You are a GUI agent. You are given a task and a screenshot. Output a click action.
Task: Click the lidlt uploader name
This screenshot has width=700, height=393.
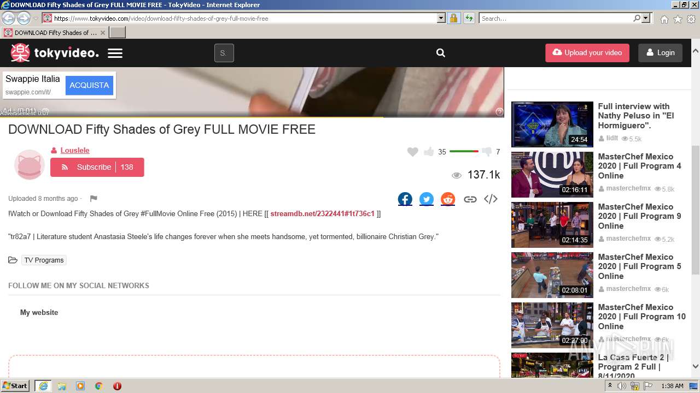(612, 138)
